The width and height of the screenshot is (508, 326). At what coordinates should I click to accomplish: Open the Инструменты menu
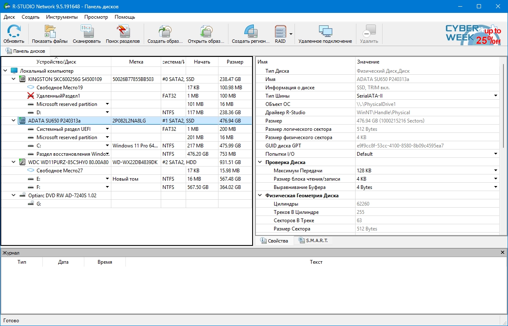click(62, 17)
